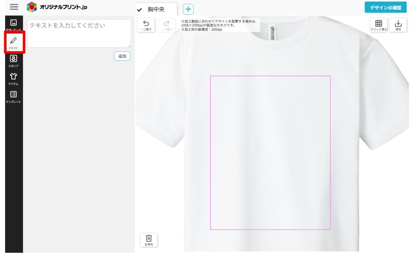Open the 写真・データ photo panel

tap(13, 25)
